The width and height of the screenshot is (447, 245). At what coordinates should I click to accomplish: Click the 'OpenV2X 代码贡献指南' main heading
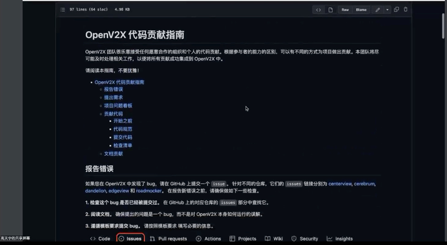pos(134,35)
